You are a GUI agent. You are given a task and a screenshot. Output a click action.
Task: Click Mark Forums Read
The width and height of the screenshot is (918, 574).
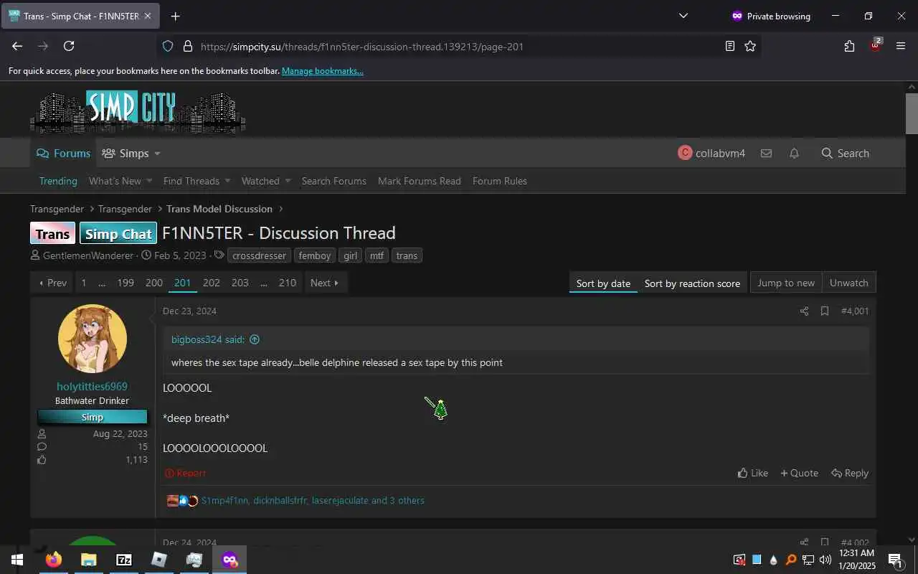pos(420,181)
